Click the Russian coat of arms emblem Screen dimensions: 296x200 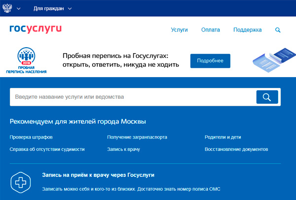tap(8, 9)
